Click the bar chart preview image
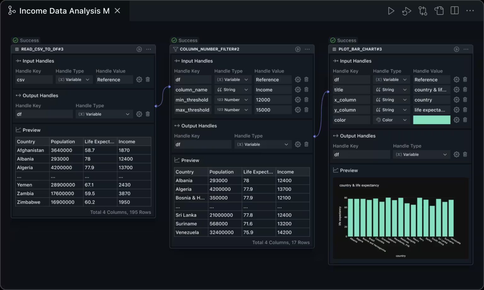This screenshot has width=484, height=290. [x=400, y=218]
